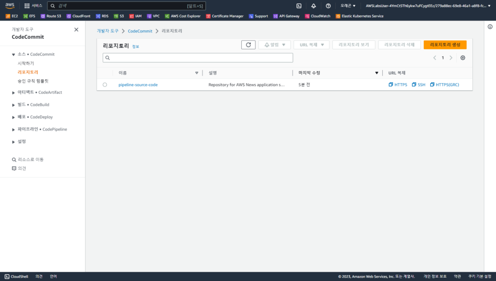Close the CodeCommit side navigation
496x281 pixels.
pyautogui.click(x=76, y=30)
